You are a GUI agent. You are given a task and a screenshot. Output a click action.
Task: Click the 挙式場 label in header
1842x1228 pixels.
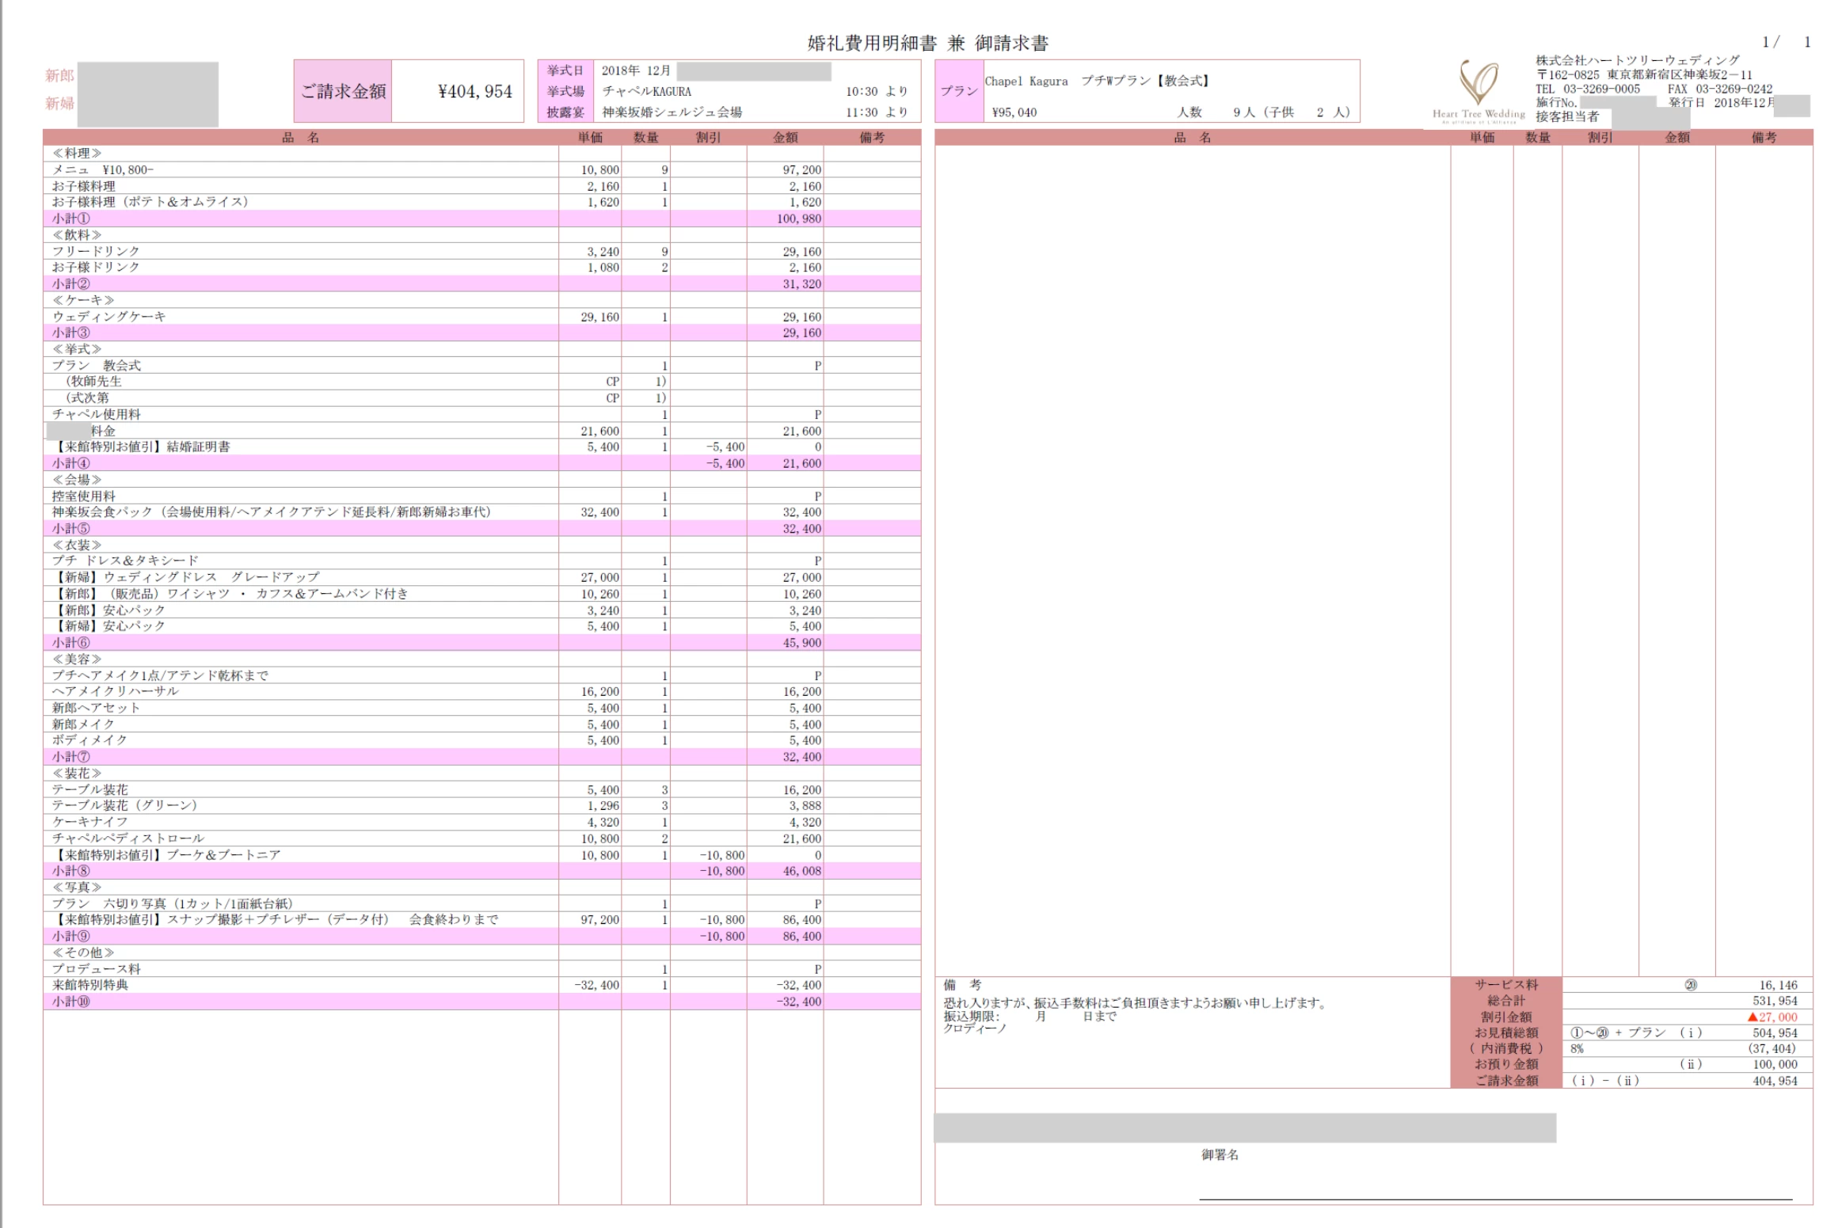click(x=565, y=91)
